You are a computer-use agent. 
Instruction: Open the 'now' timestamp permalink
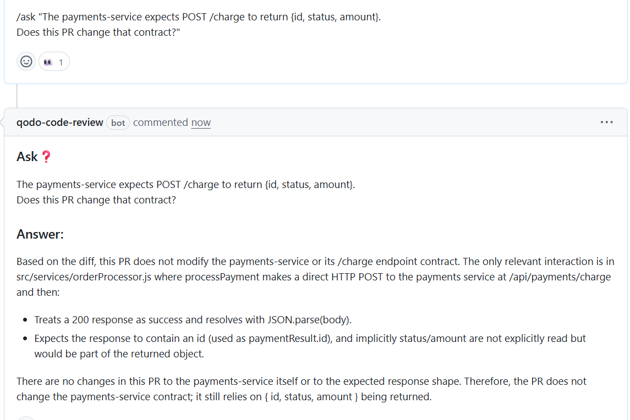point(200,122)
